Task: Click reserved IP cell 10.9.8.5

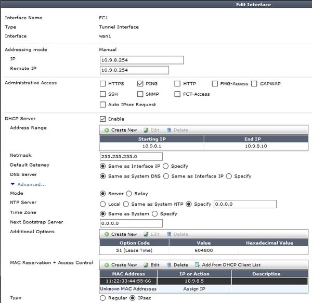Action: pyautogui.click(x=194, y=281)
